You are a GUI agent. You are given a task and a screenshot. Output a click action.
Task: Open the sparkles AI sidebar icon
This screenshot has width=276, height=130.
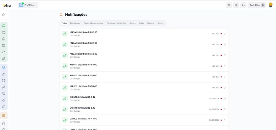coord(4,100)
